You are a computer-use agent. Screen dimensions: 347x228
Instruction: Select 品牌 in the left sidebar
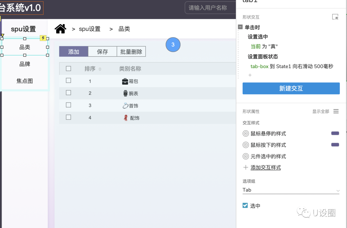(25, 64)
